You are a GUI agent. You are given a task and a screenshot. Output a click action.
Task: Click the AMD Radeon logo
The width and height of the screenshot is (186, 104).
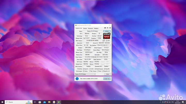pyautogui.click(x=107, y=36)
